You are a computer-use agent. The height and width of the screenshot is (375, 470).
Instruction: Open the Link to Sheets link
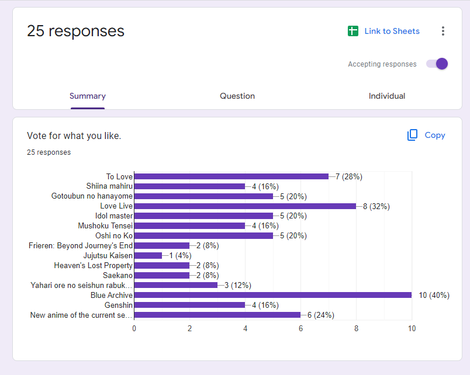392,31
